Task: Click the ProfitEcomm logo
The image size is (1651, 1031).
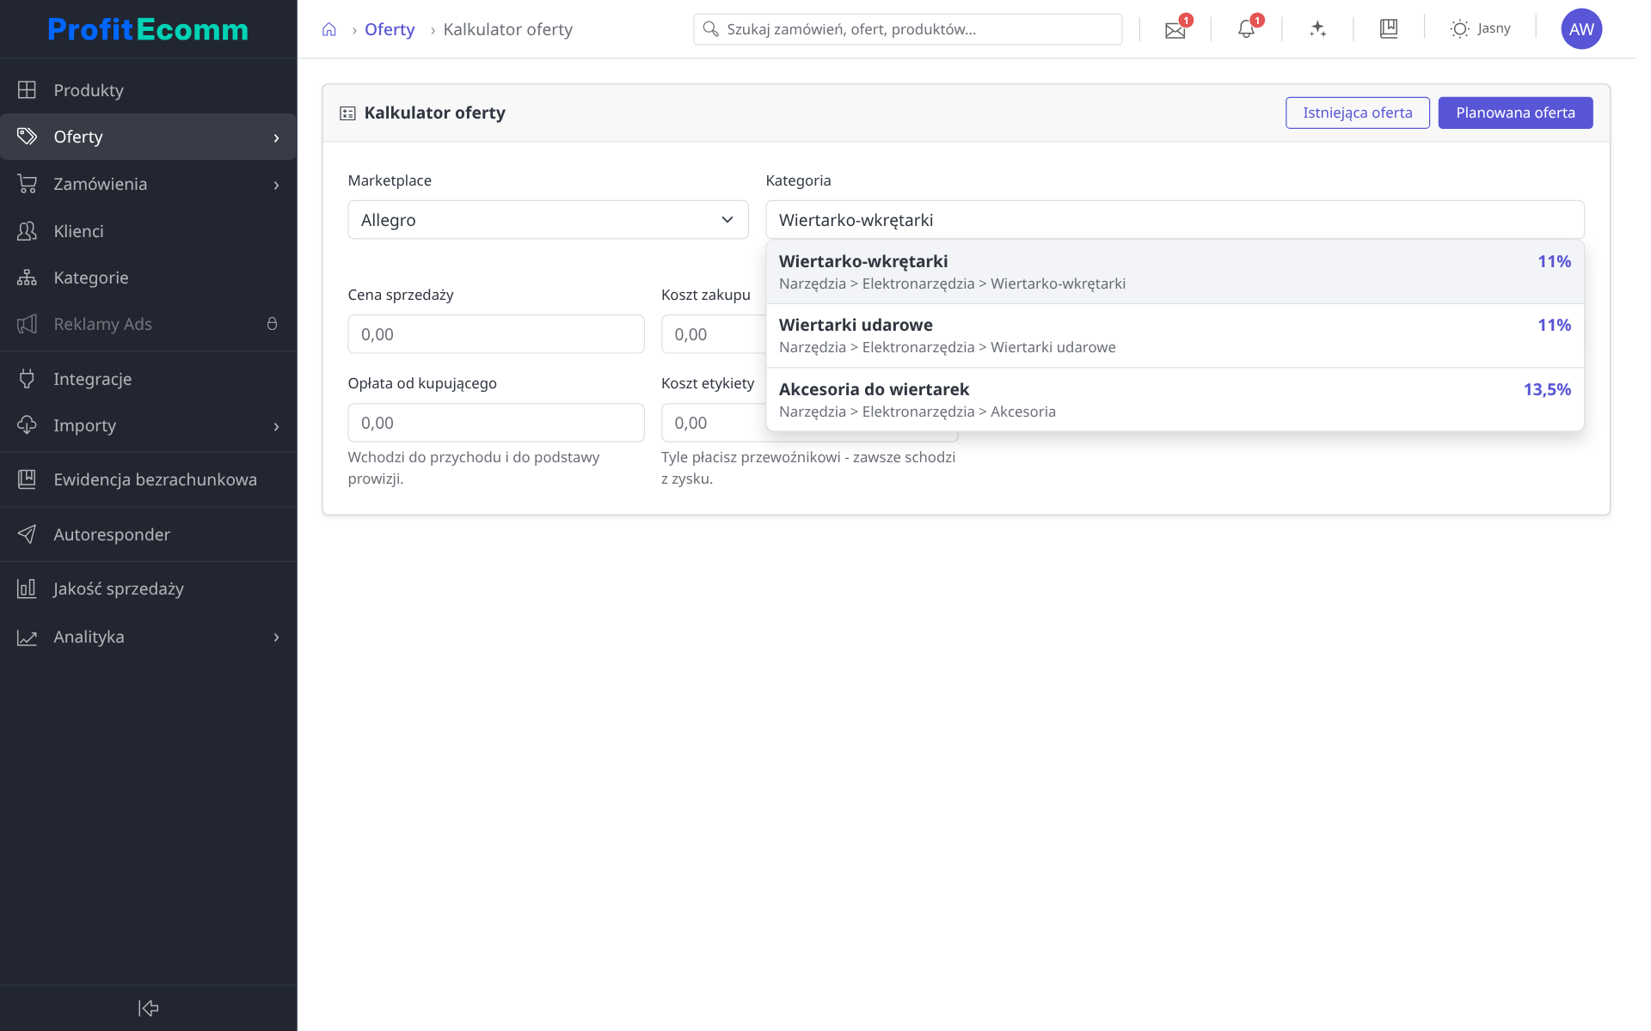Action: (x=148, y=29)
